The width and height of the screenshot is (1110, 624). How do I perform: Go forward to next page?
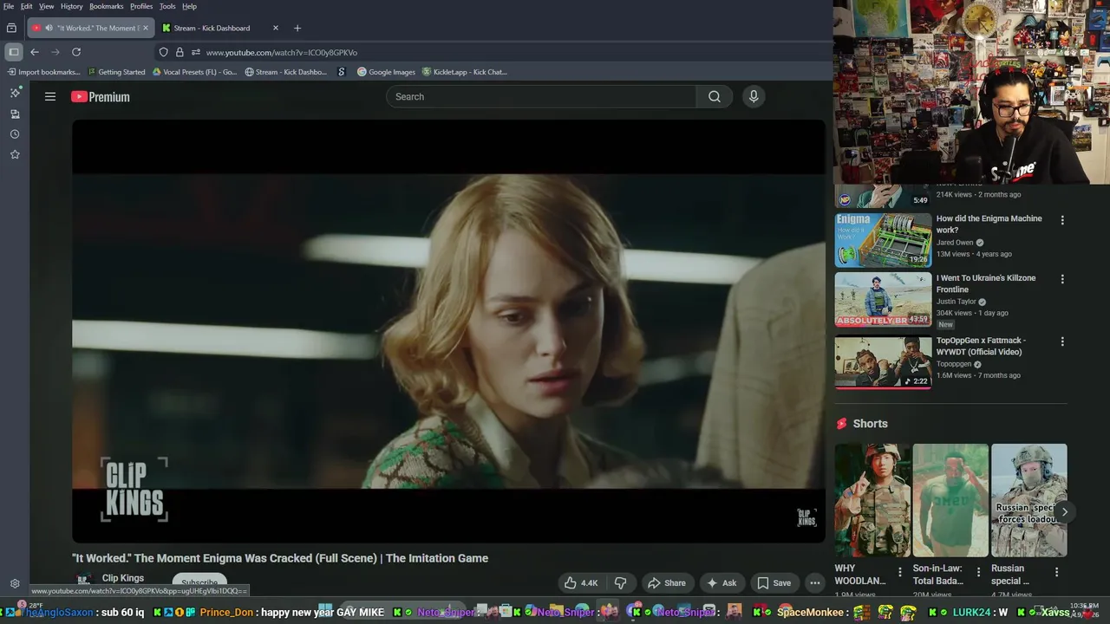[55, 52]
